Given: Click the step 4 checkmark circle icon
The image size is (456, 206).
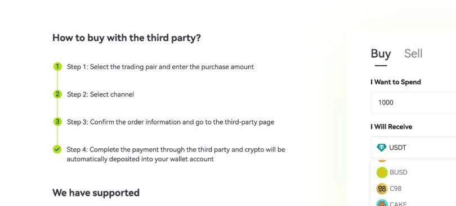Looking at the screenshot, I should pyautogui.click(x=57, y=149).
